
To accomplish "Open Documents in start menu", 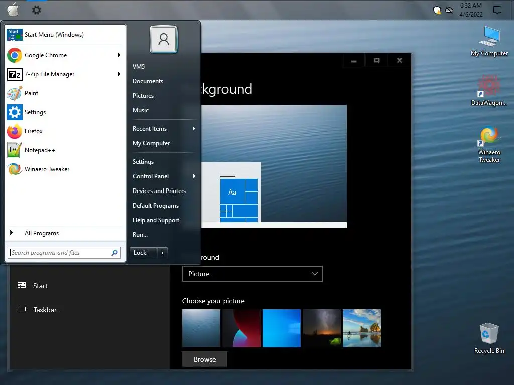I will pyautogui.click(x=148, y=81).
